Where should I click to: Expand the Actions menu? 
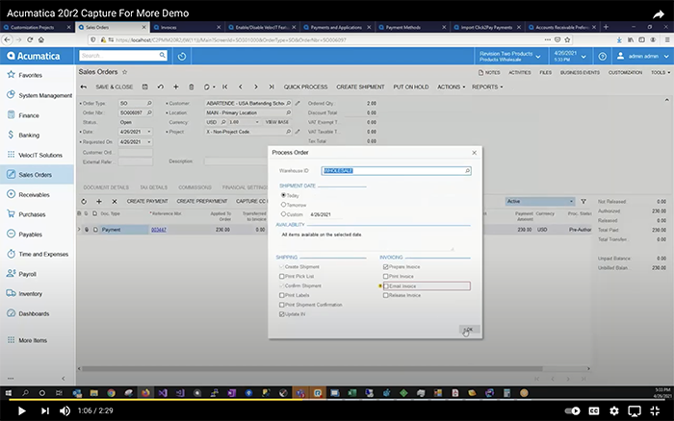click(x=452, y=87)
